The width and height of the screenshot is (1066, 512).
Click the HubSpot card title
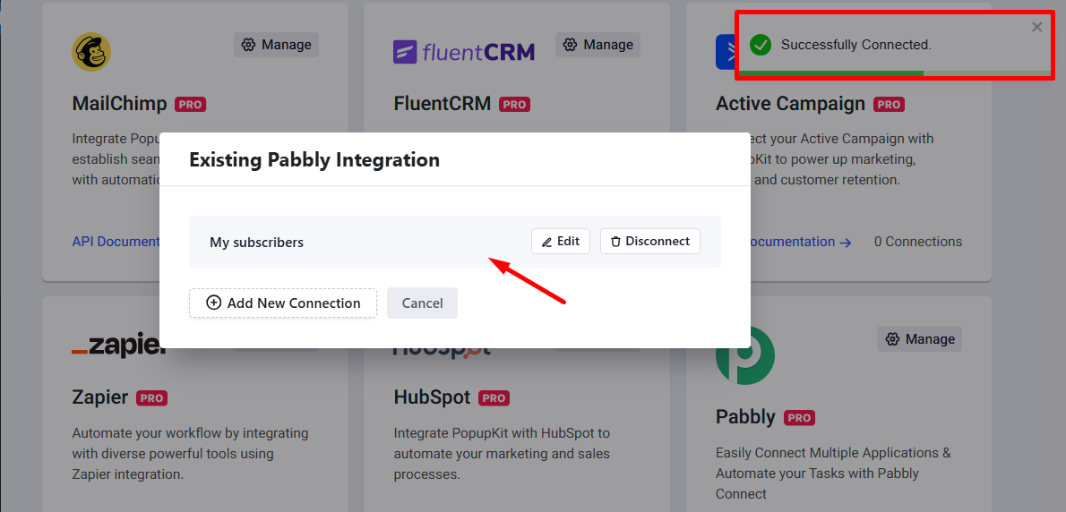[432, 397]
